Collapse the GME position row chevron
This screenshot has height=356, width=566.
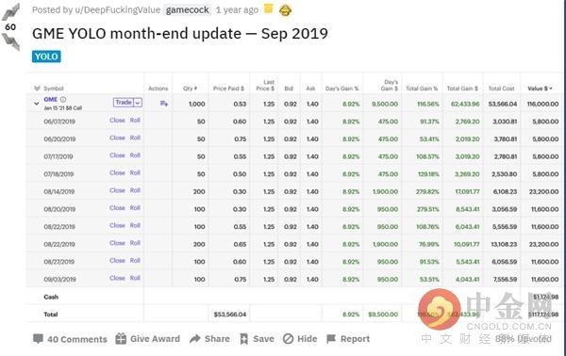coord(36,104)
